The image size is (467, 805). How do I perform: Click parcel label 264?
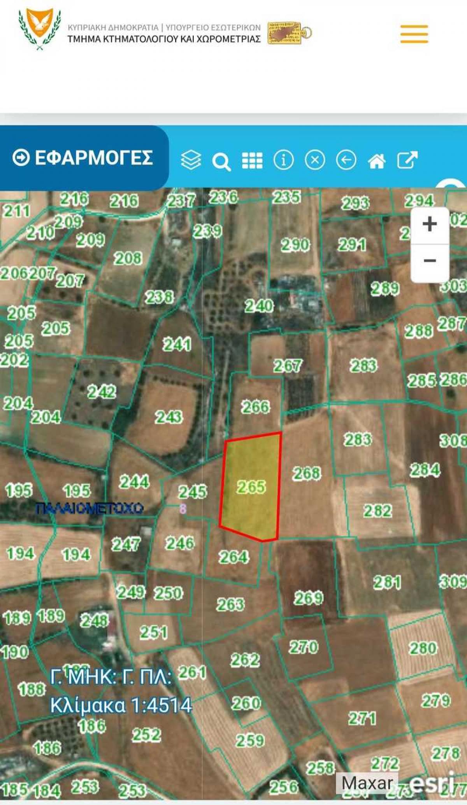pos(233,557)
